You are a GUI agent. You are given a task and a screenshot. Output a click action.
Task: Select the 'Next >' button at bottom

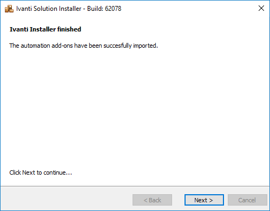click(x=204, y=200)
